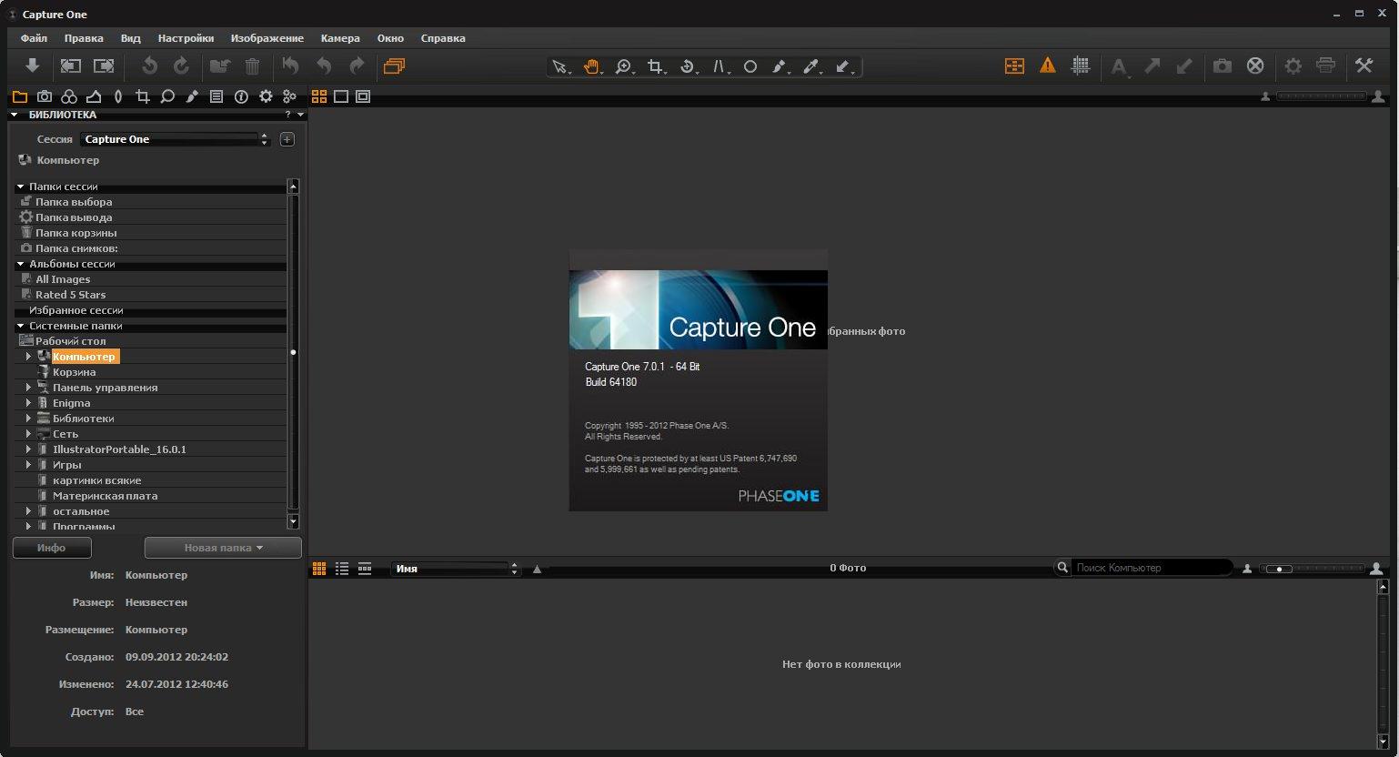Open the Metadata info tool tab
1399x757 pixels.
click(241, 96)
